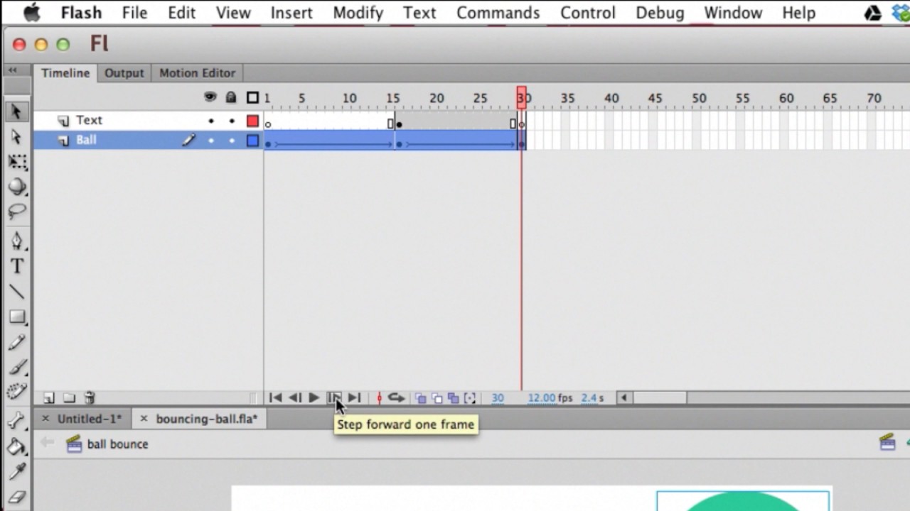Open the File menu
Screen dimensions: 910x511
point(134,13)
